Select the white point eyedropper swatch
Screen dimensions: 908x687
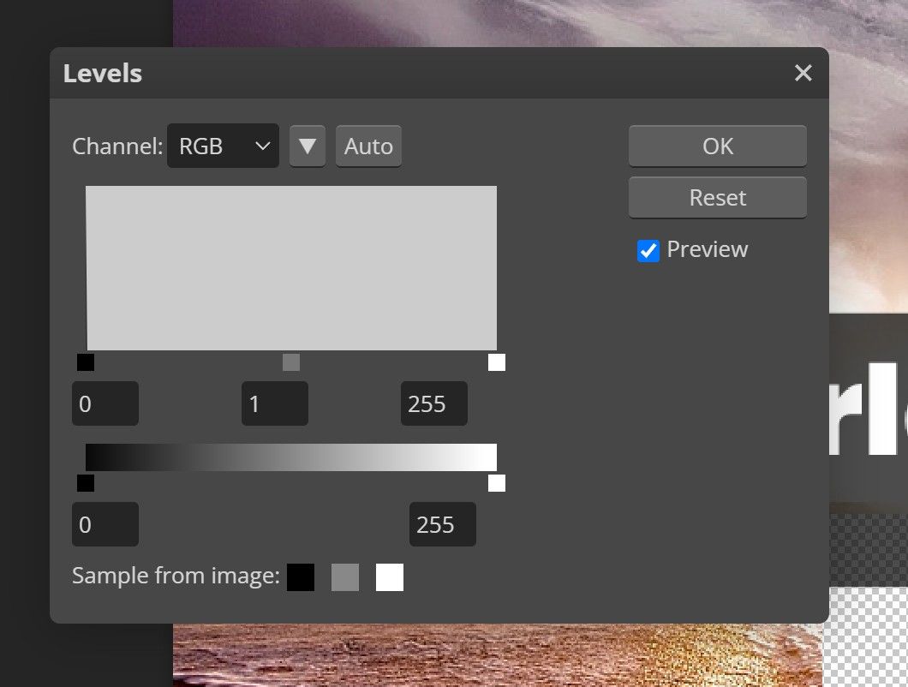(x=390, y=576)
